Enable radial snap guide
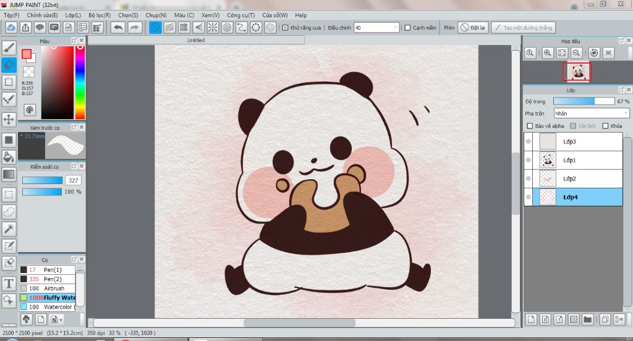The width and height of the screenshot is (633, 341). point(213,27)
